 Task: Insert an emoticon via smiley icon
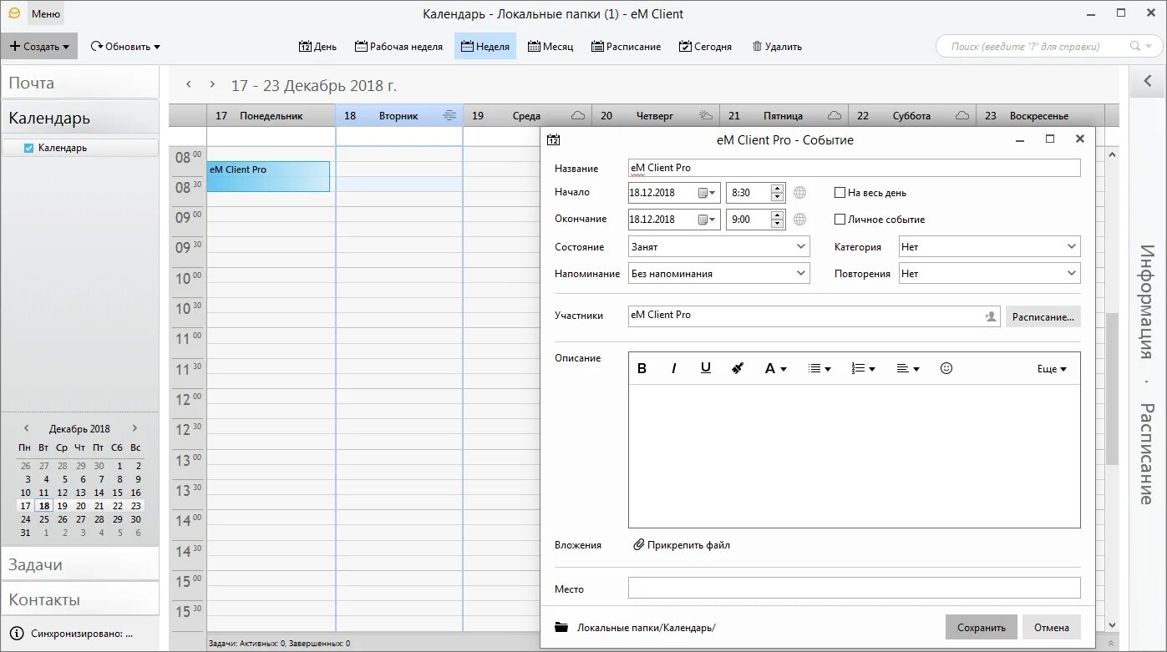pos(946,368)
